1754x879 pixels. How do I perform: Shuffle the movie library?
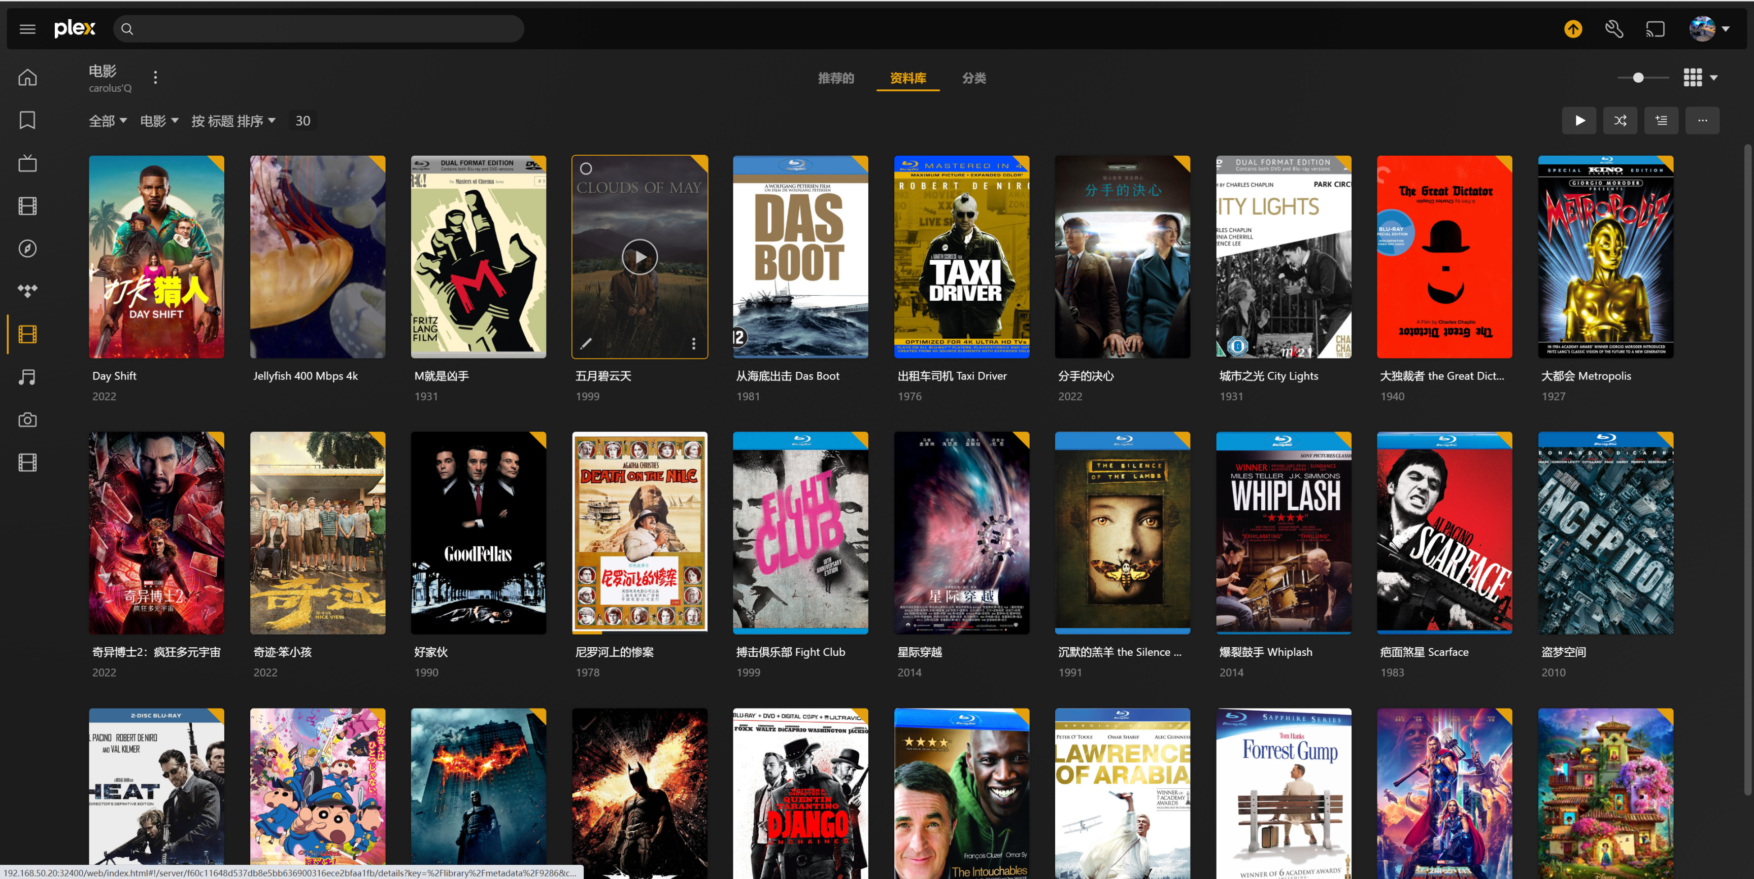[1620, 120]
